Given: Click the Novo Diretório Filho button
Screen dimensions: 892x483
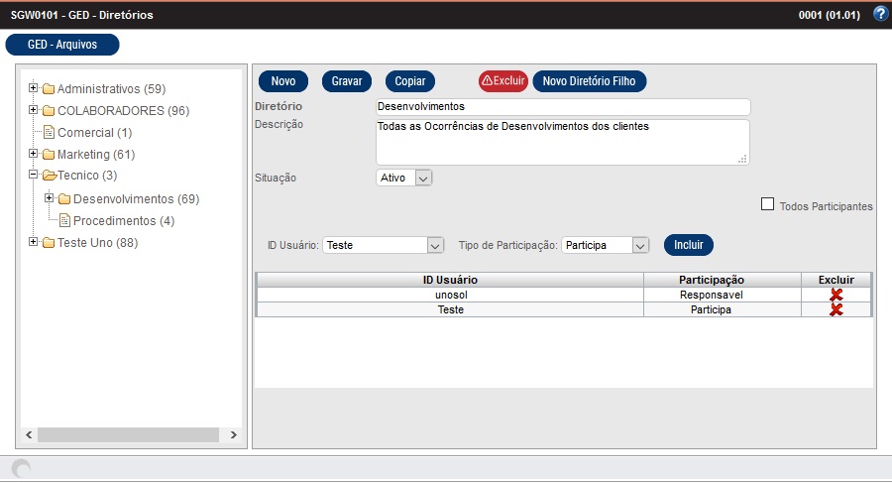Looking at the screenshot, I should click(x=590, y=81).
